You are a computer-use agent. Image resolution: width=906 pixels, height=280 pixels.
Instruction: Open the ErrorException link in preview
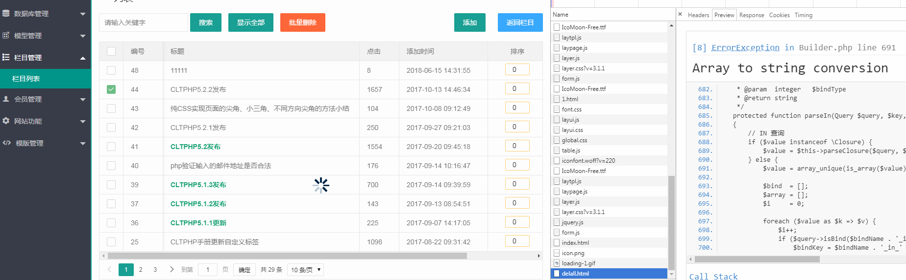[745, 47]
